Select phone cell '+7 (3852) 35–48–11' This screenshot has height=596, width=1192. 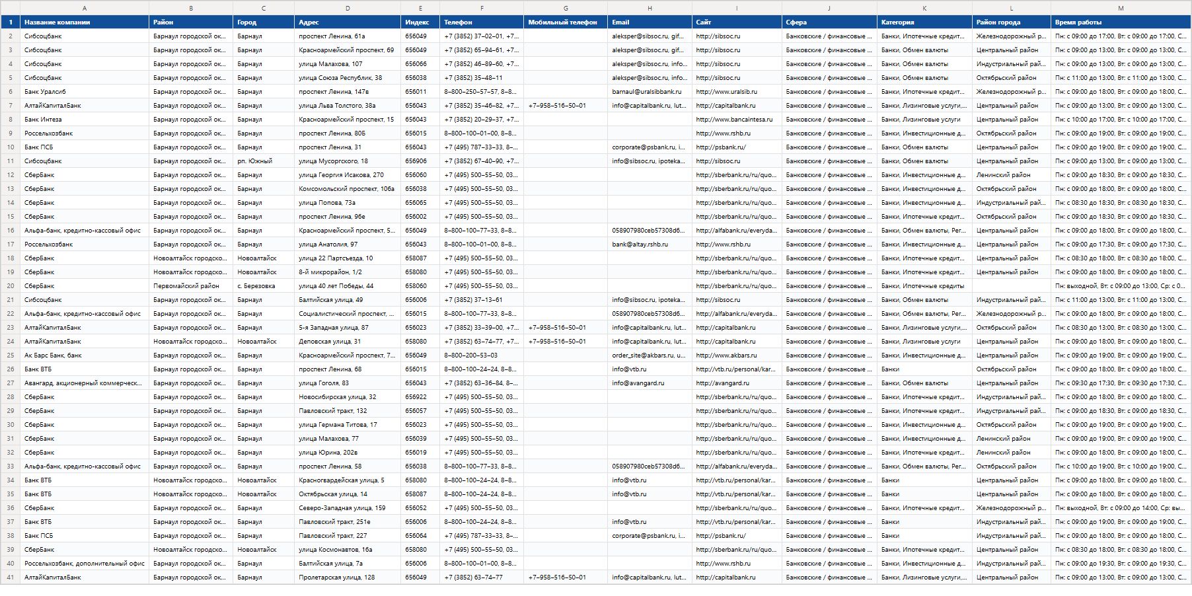coord(482,77)
